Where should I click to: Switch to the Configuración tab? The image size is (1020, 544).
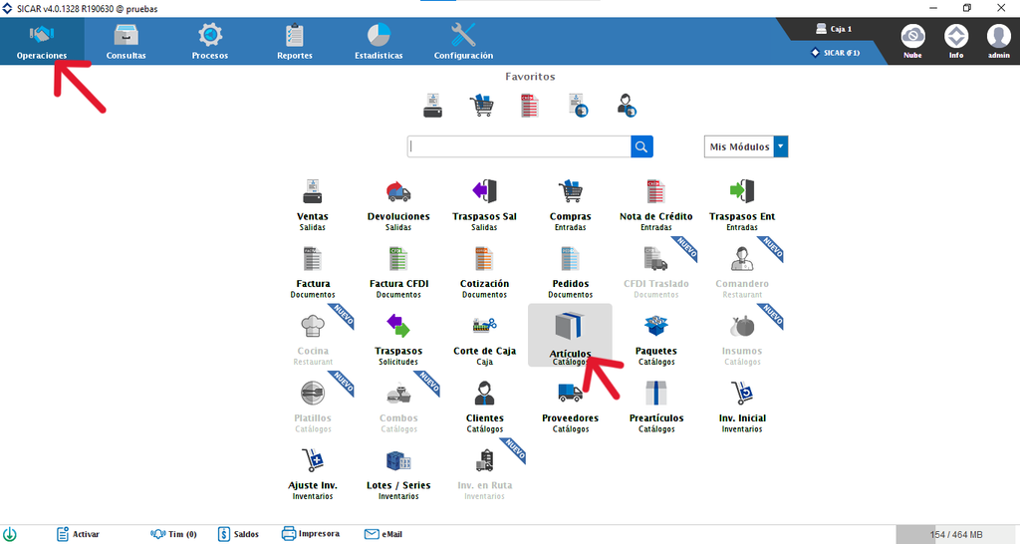click(x=463, y=41)
